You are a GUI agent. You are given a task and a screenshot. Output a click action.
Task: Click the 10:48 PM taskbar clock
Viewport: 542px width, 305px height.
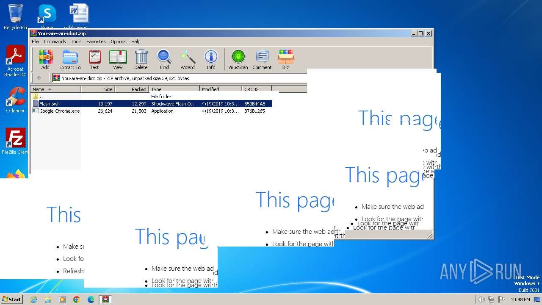(x=520, y=299)
